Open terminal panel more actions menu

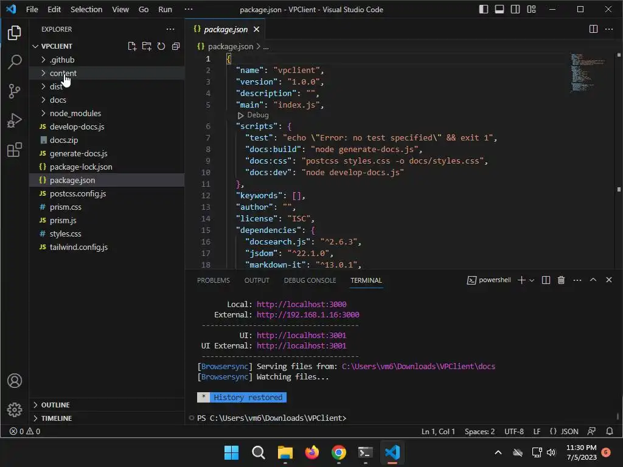[577, 280]
